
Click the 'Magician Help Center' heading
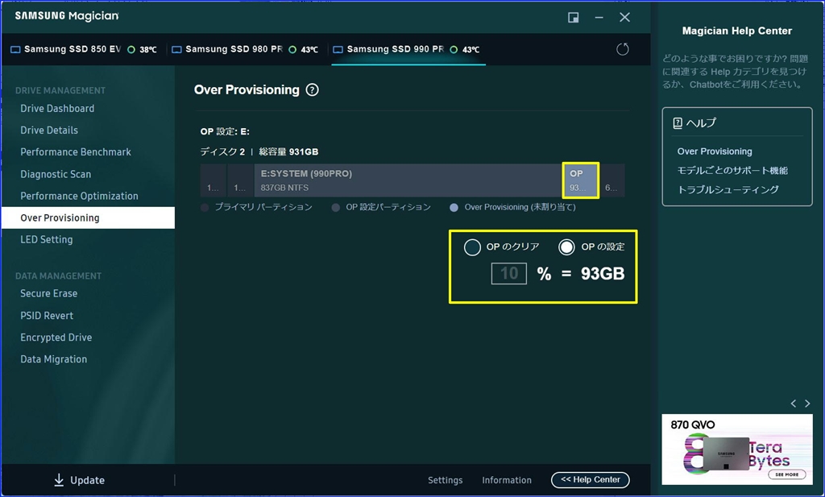coord(736,31)
